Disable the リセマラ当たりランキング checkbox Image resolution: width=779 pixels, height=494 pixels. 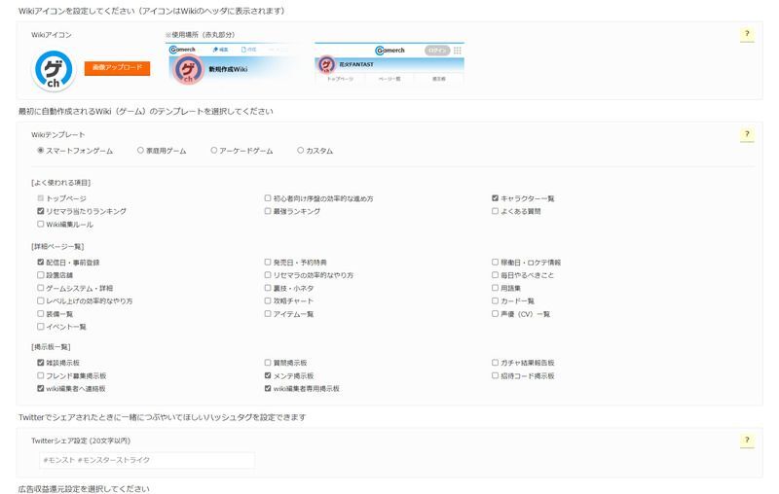[41, 211]
